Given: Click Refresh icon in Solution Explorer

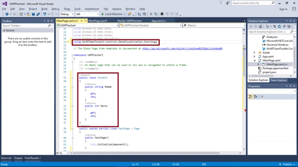Looking at the screenshot, I should coord(279,27).
